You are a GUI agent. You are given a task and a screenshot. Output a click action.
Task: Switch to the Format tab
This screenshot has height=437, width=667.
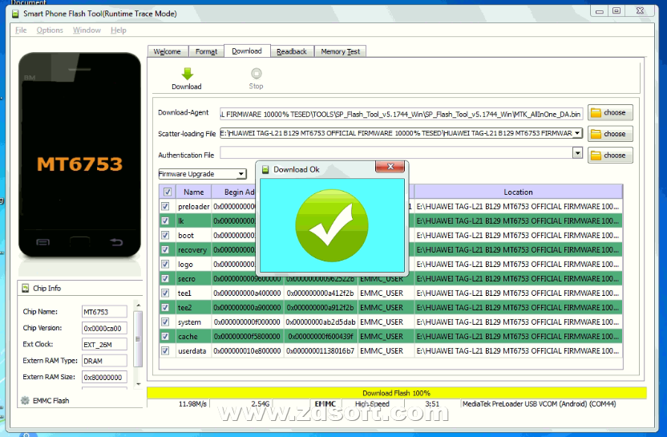pos(206,51)
